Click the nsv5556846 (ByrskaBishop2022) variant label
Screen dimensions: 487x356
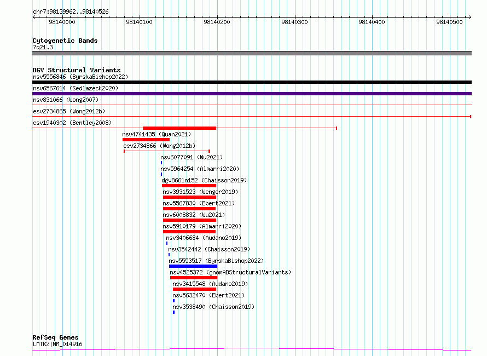tap(80, 77)
